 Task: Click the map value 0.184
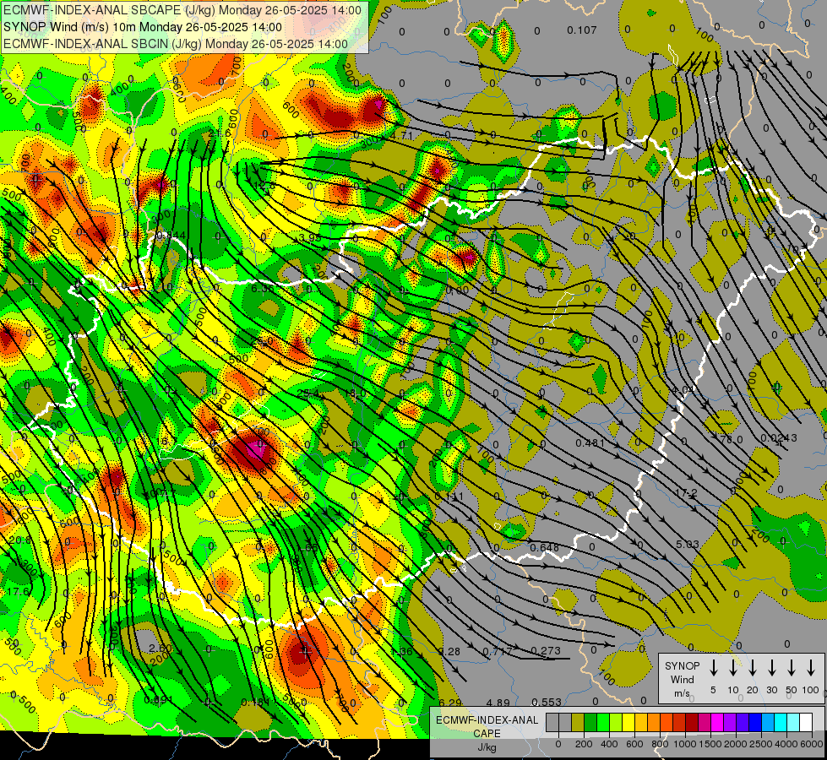point(255,702)
